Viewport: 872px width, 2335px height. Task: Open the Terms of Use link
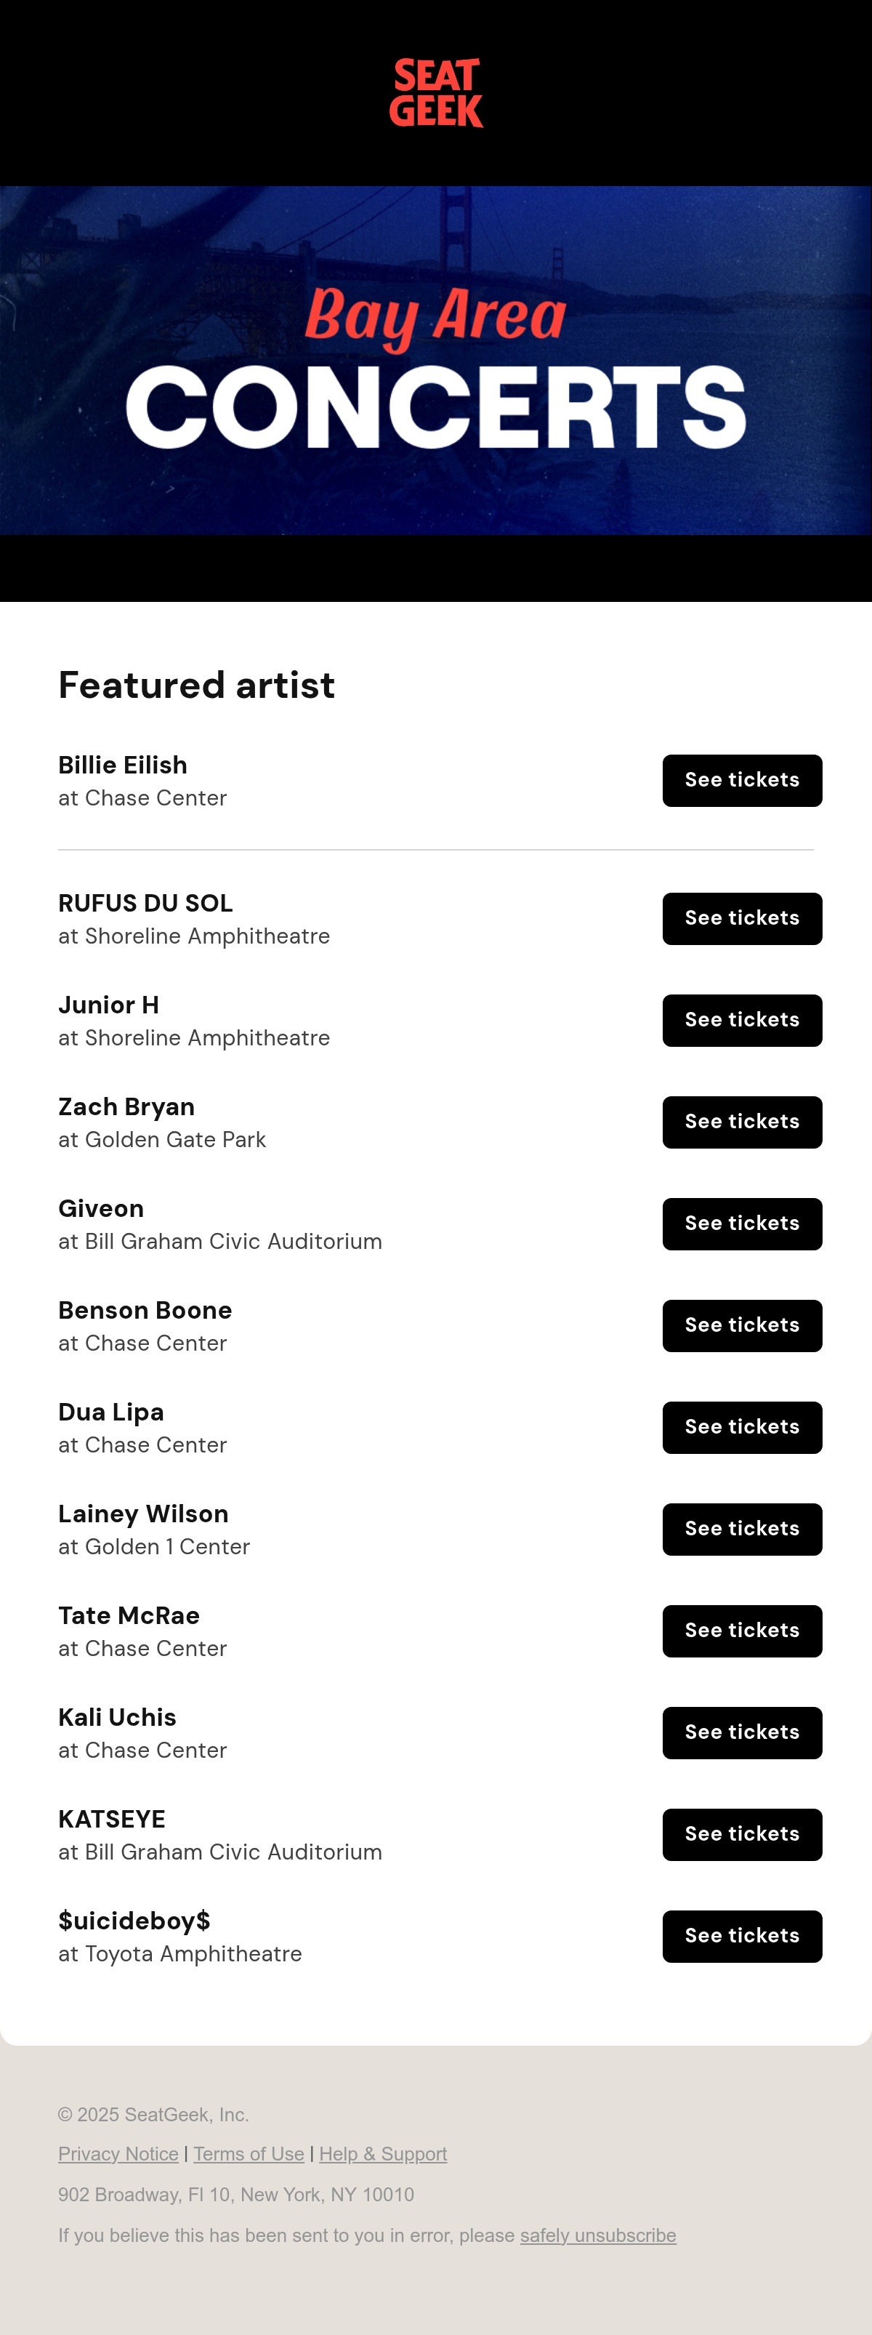pyautogui.click(x=249, y=2154)
